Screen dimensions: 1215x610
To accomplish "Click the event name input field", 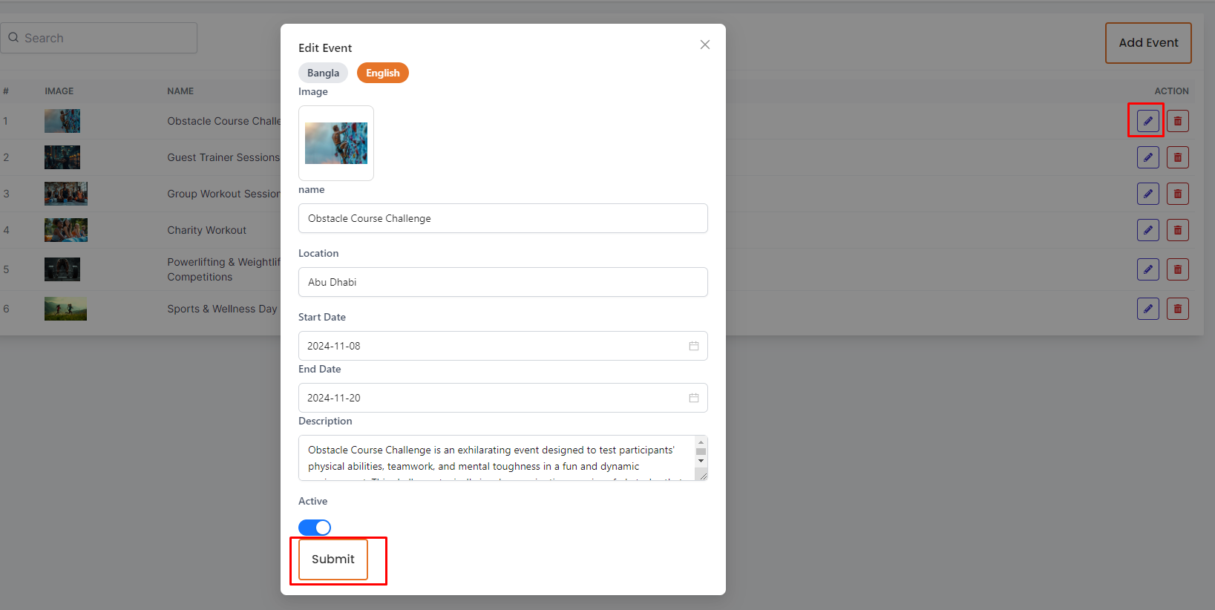I will [x=502, y=218].
